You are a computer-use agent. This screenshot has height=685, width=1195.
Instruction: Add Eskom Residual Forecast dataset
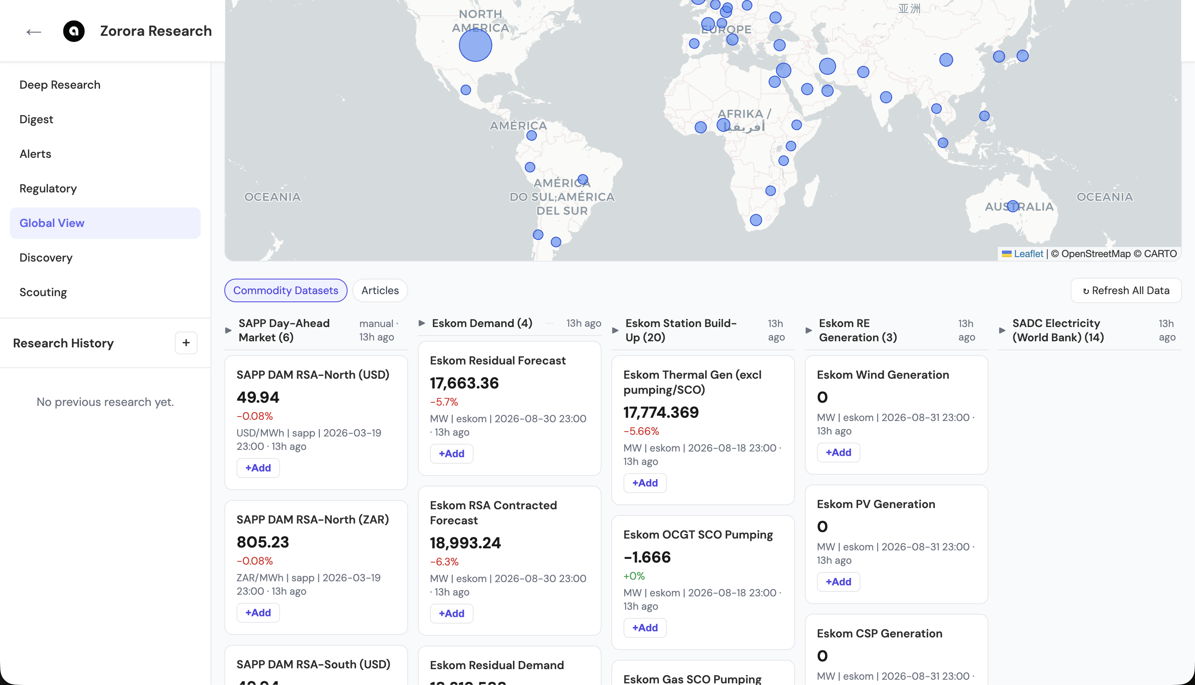[452, 454]
